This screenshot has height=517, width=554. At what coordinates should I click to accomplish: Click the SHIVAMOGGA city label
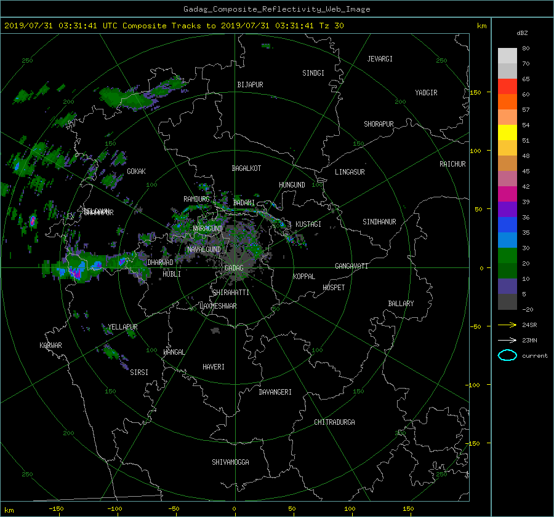coord(230,462)
